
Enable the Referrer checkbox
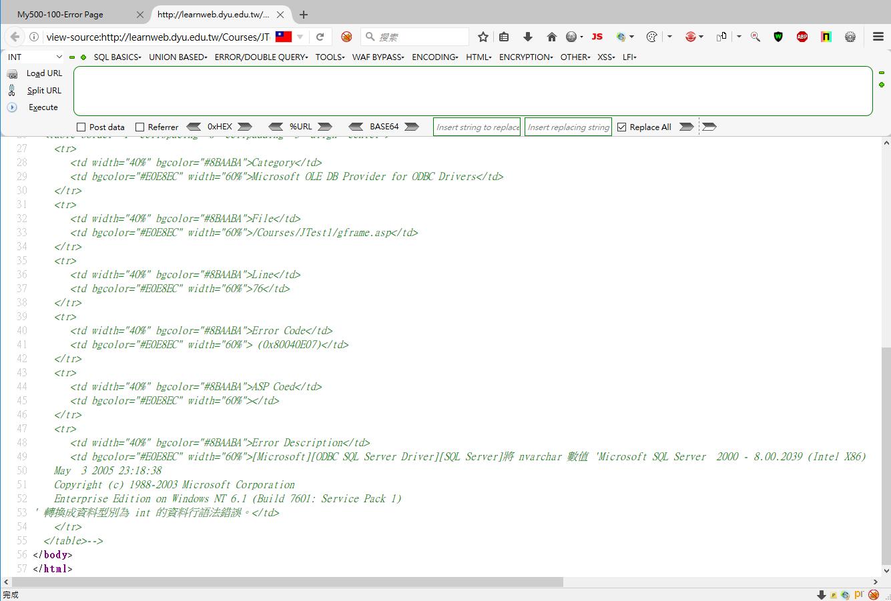139,127
